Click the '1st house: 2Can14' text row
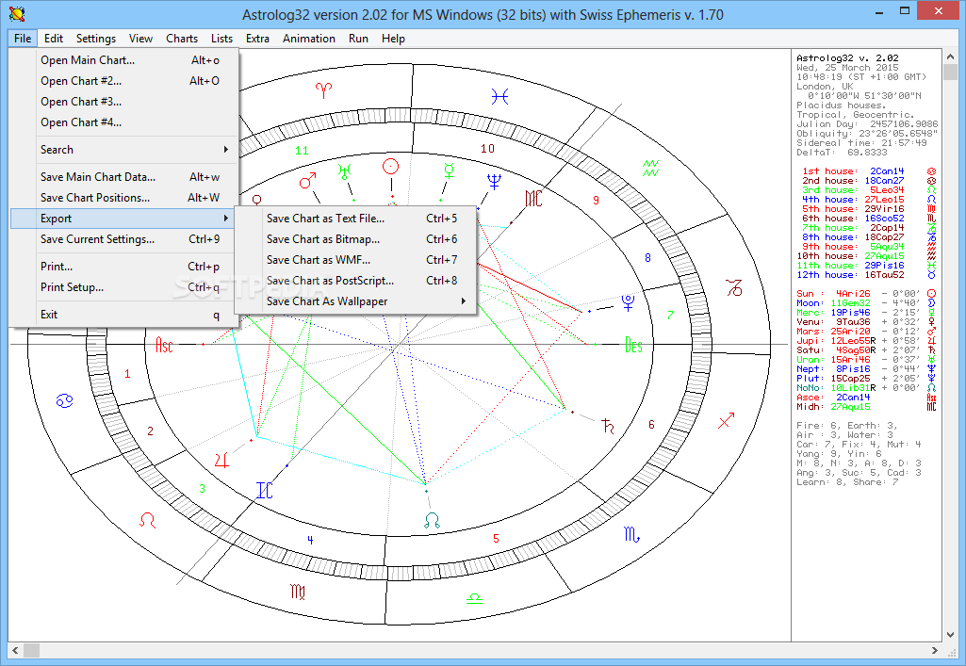 (x=869, y=171)
